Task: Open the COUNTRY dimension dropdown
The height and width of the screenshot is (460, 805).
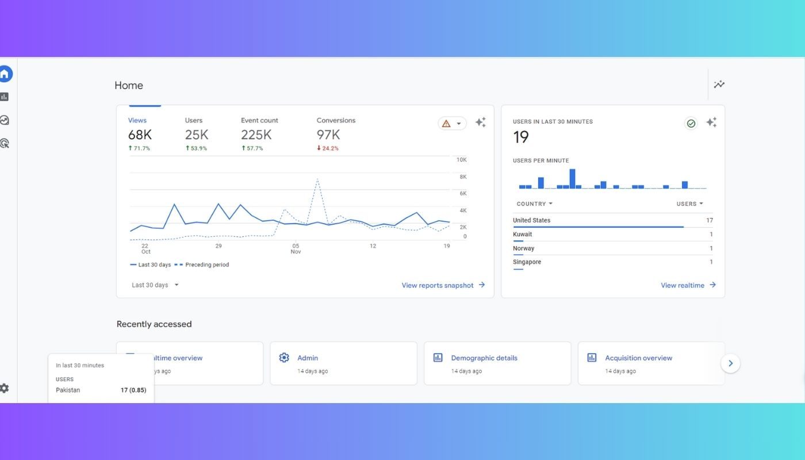Action: (534, 204)
